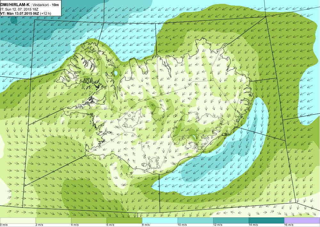Click the 'VT: Mán 13.07.2015 06Z' line
Viewport: 320px width, 227px height.
[20, 13]
